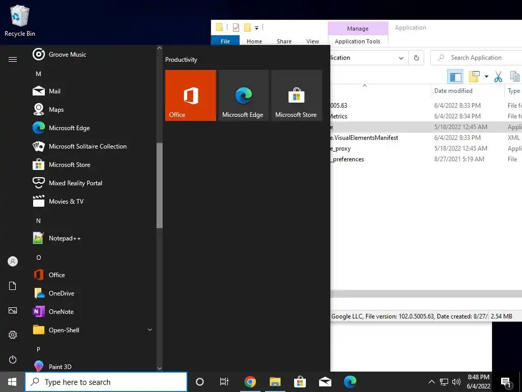
Task: Open Microsoft Edge in the apps list
Action: click(x=93, y=128)
